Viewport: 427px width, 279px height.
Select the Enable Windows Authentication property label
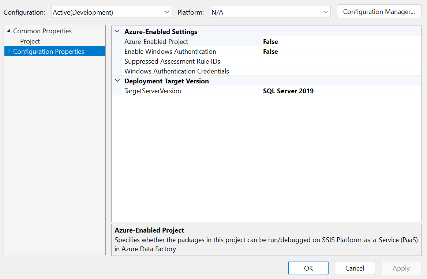click(x=170, y=52)
